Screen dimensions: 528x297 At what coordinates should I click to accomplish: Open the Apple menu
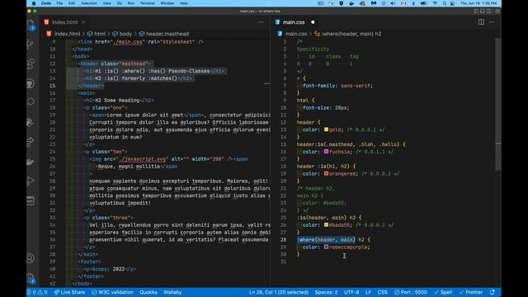[34, 3]
